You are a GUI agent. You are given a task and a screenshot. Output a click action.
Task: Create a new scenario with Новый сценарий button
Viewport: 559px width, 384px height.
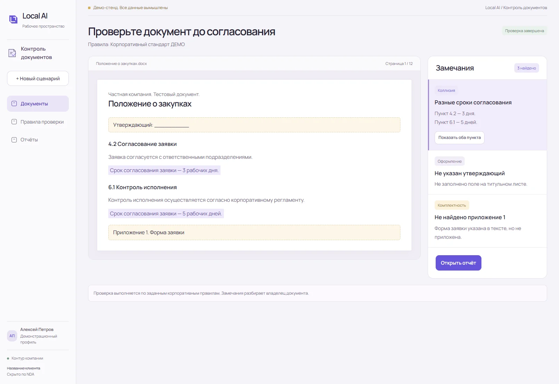click(38, 79)
